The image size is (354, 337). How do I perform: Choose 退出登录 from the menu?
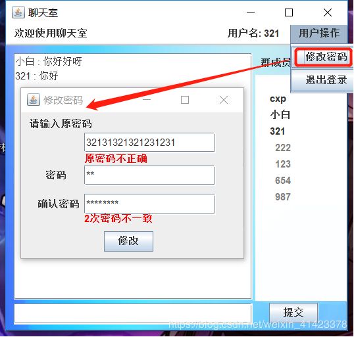coord(322,79)
